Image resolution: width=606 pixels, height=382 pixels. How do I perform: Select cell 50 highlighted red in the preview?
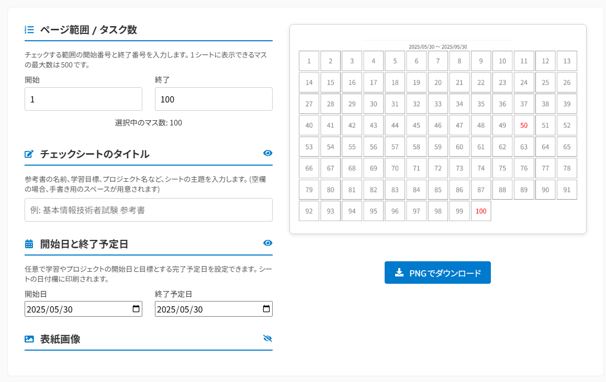click(524, 125)
